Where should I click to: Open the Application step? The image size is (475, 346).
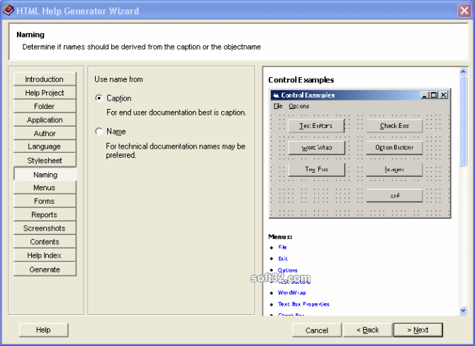point(45,120)
